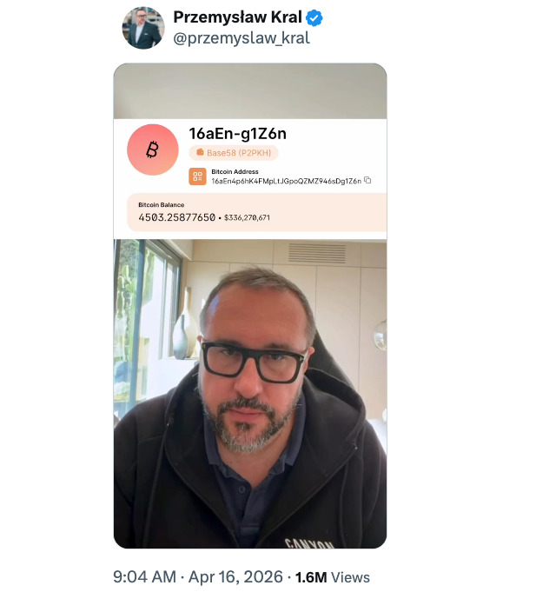Screen dimensions: 536x592
Task: Click the 4503.25877650 balance amount
Action: [x=176, y=217]
